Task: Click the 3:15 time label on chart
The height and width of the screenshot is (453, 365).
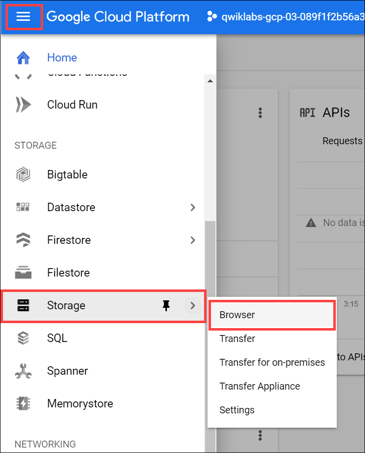Action: pos(351,304)
